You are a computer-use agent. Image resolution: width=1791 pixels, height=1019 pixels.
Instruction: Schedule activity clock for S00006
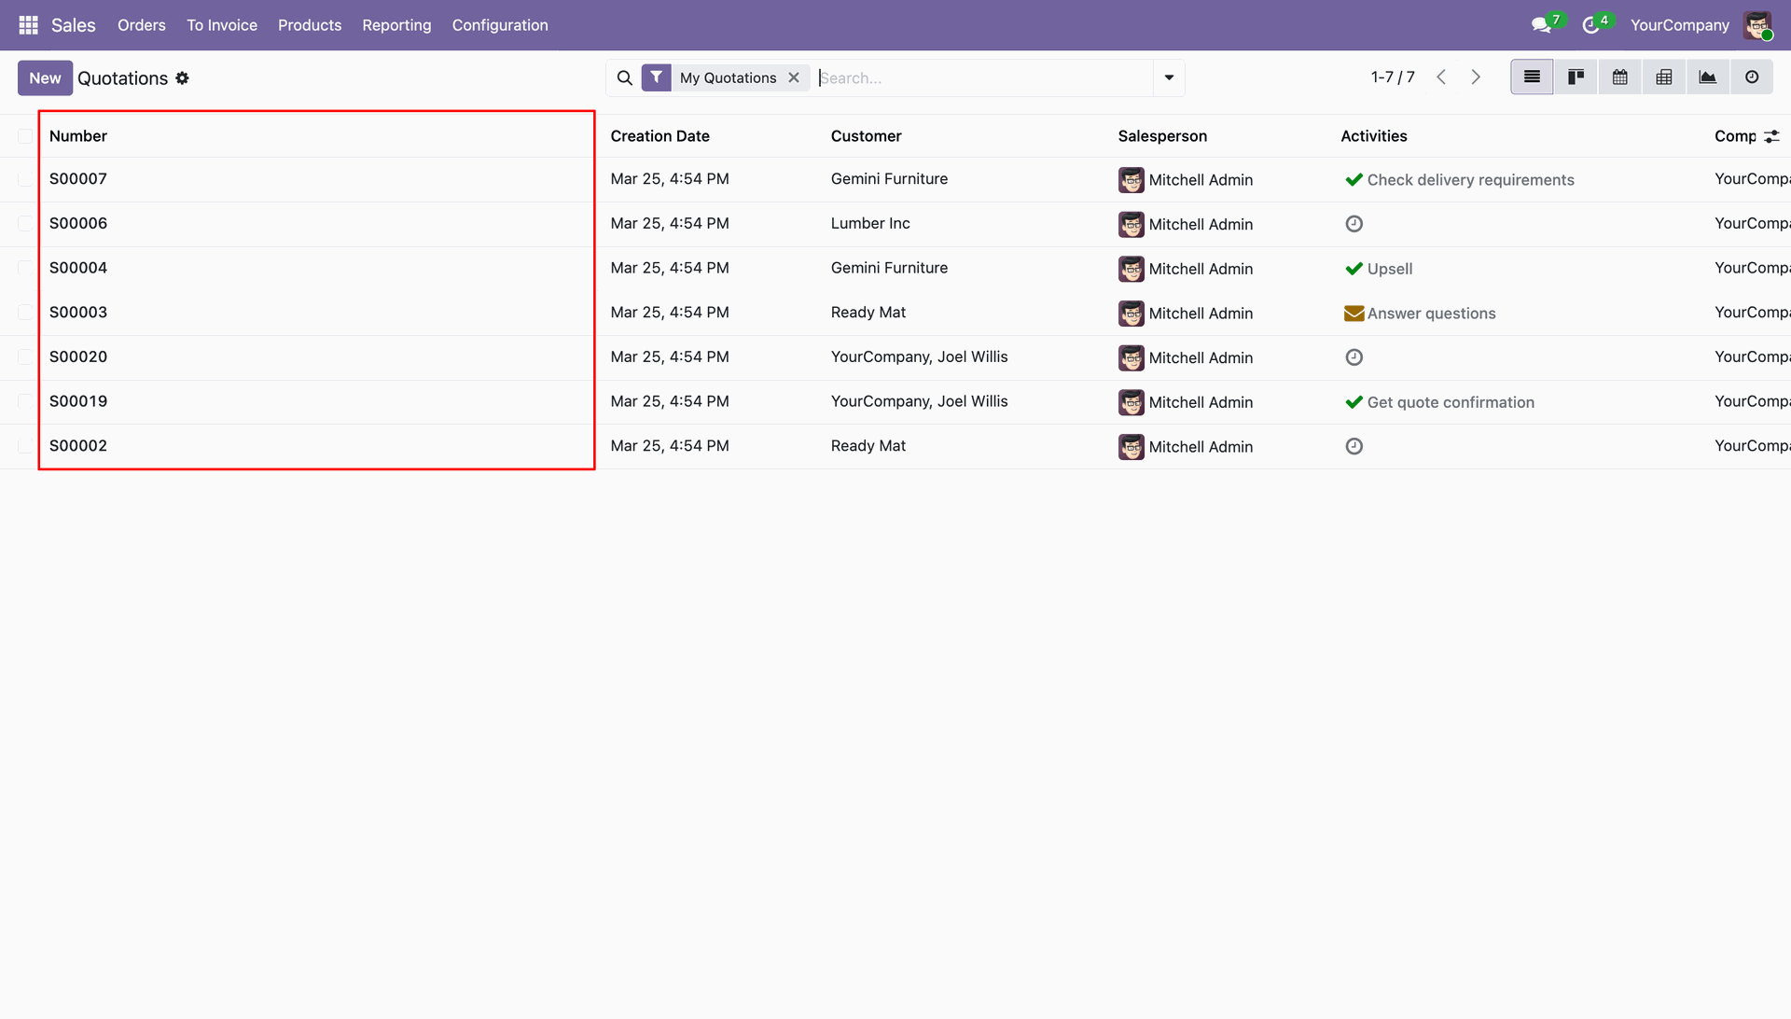[x=1354, y=224]
